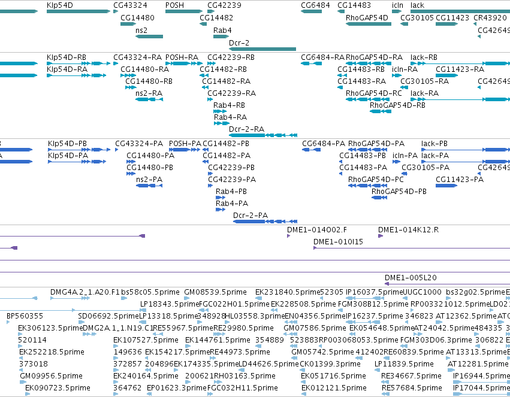Click transcript ns2-RA label
The image size is (510, 397).
point(149,93)
